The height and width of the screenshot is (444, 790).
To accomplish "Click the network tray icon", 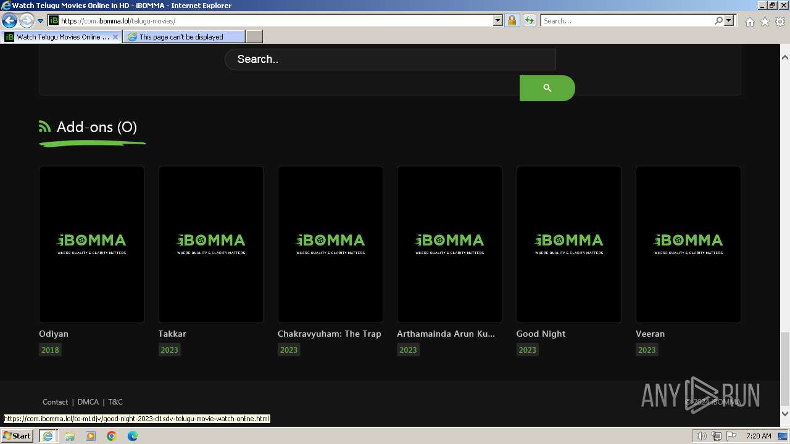I will 717,436.
